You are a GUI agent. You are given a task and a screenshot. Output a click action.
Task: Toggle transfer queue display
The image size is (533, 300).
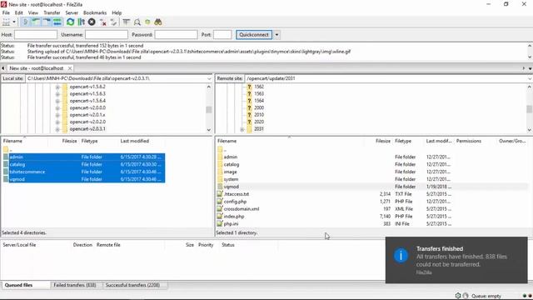[x=57, y=22]
